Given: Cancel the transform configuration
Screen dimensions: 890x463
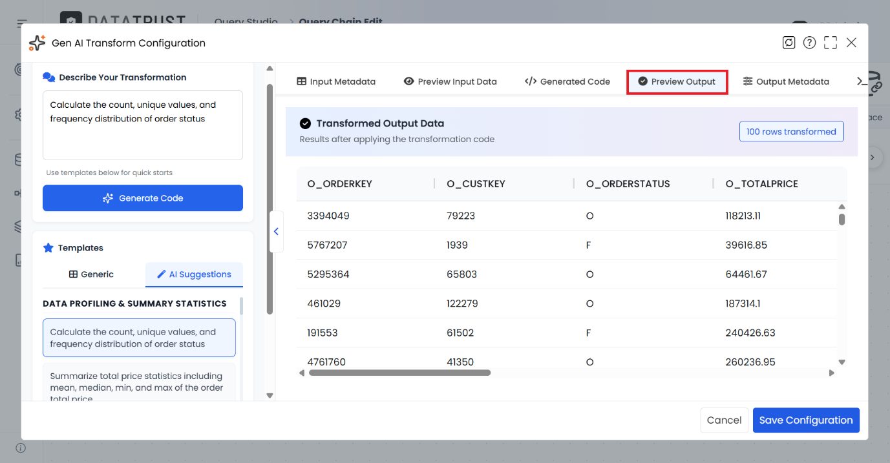Looking at the screenshot, I should click(x=725, y=420).
